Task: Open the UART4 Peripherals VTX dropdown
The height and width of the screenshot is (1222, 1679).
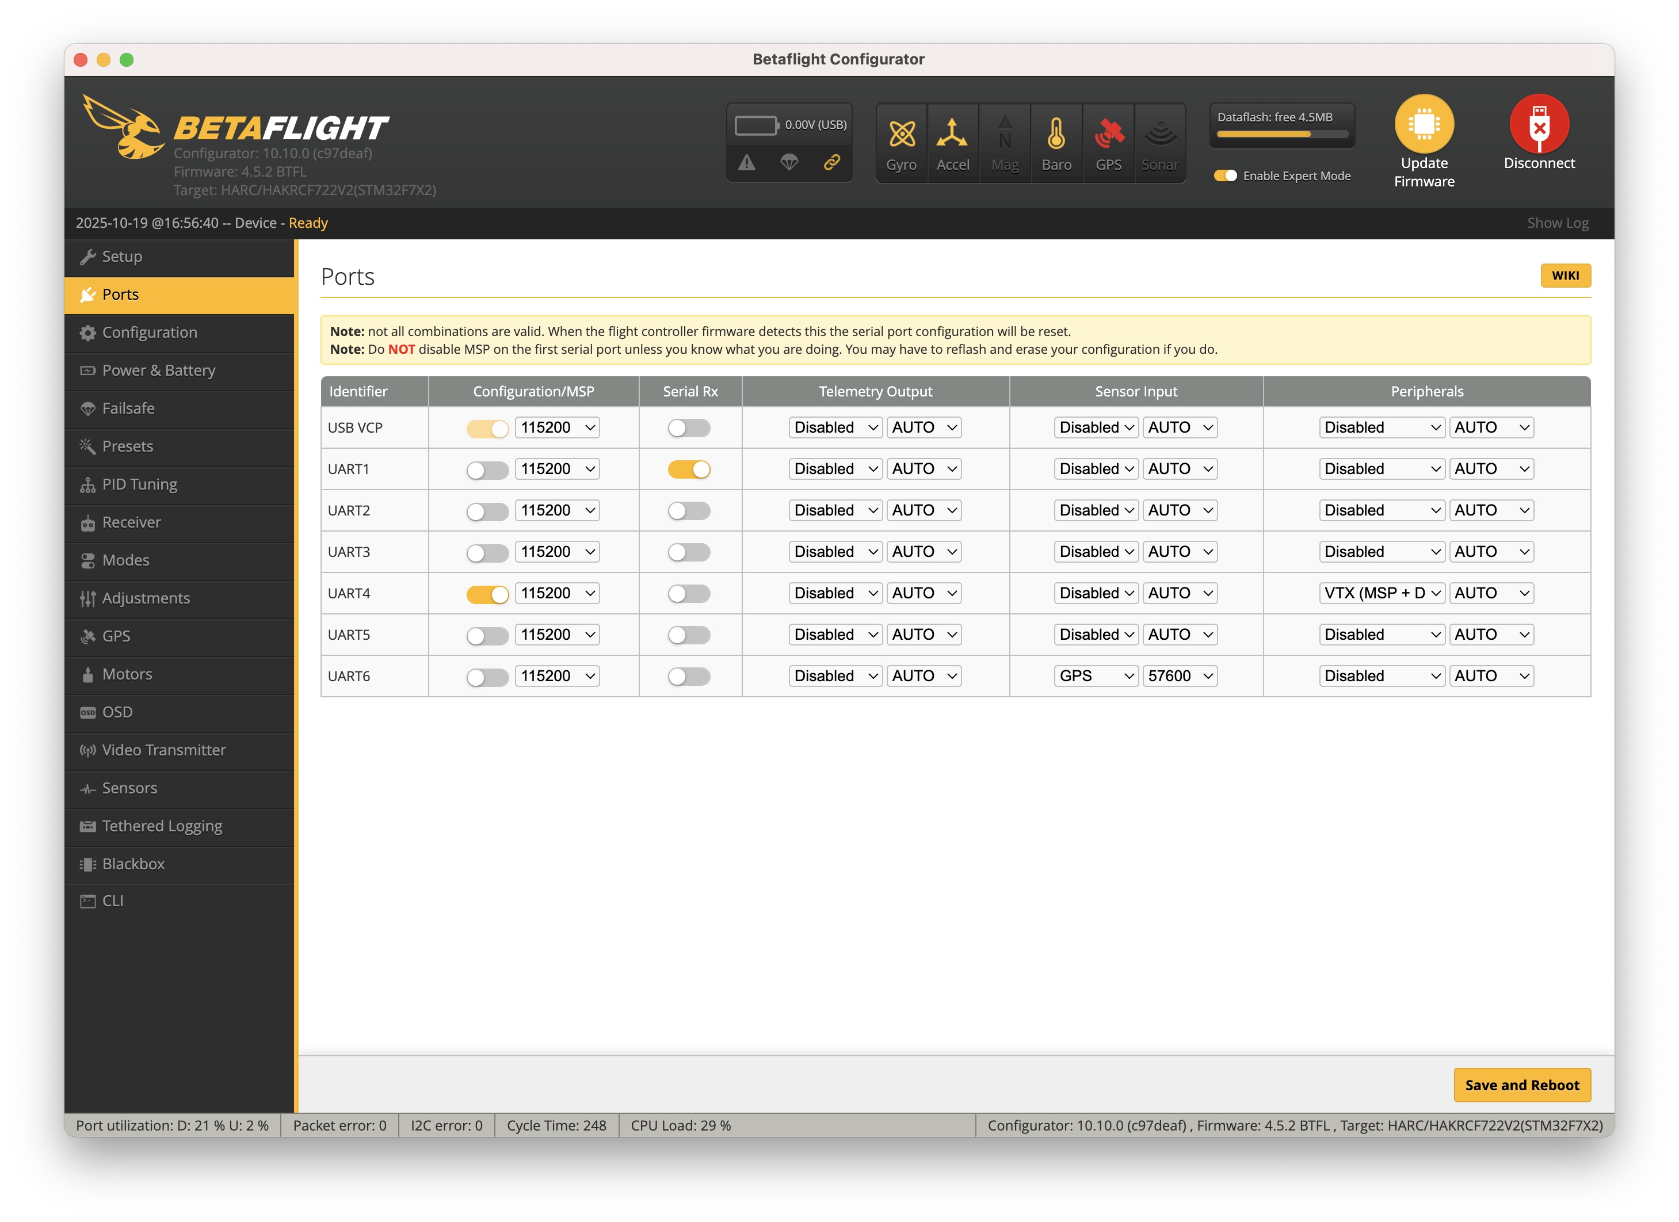Action: 1381,593
